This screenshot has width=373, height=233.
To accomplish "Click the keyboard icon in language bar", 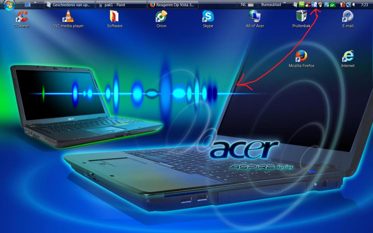I will coord(251,5).
